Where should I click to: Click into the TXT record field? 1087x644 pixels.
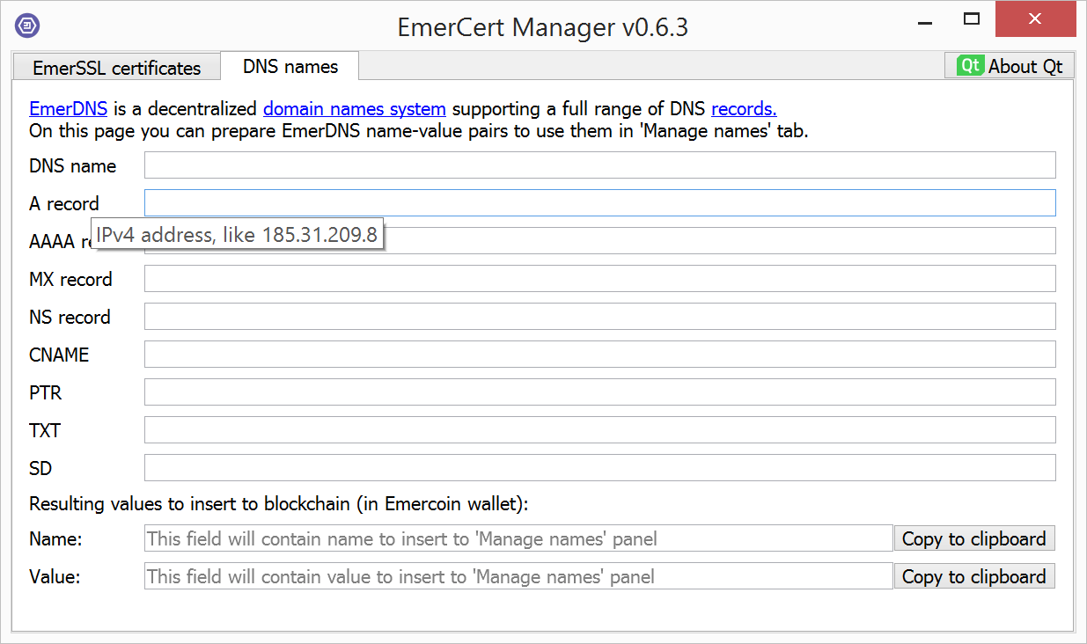600,429
